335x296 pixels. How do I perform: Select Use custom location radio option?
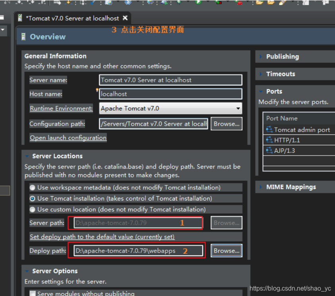coord(33,209)
